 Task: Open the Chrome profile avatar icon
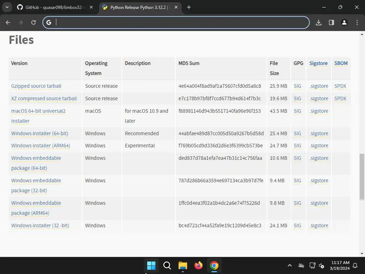344,22
